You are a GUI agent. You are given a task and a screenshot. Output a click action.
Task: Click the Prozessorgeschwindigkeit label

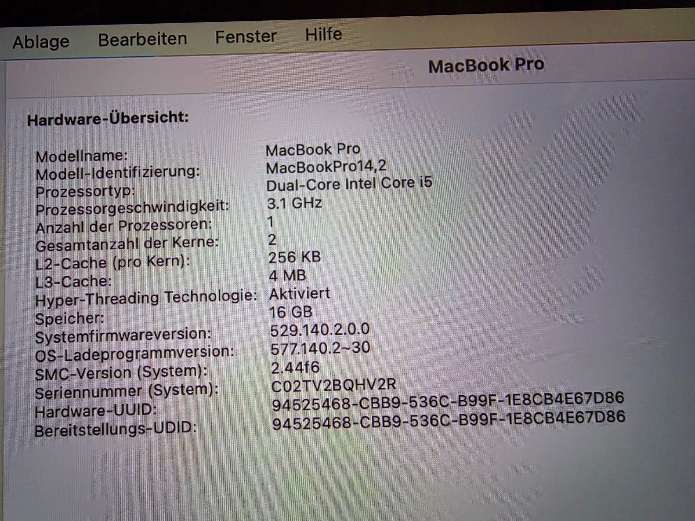(x=132, y=208)
